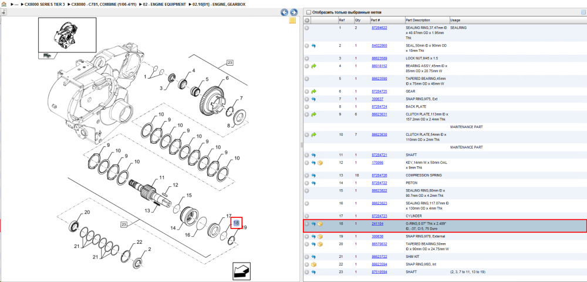
Task: Open part number link 87284725
Action: [x=379, y=92]
